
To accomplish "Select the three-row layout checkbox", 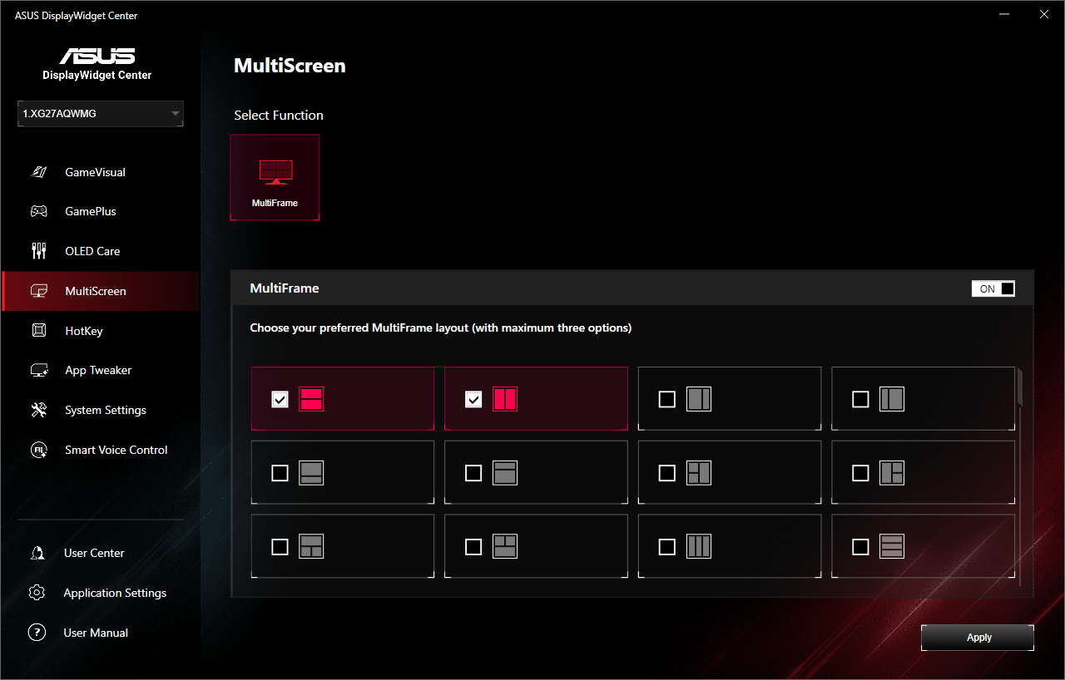I will click(861, 546).
